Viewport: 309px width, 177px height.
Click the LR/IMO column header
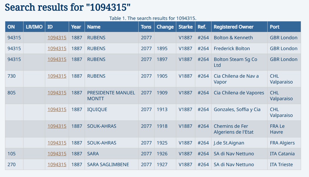tap(34, 27)
